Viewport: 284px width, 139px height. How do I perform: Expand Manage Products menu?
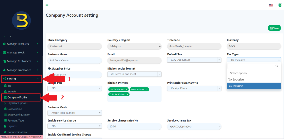pyautogui.click(x=21, y=44)
